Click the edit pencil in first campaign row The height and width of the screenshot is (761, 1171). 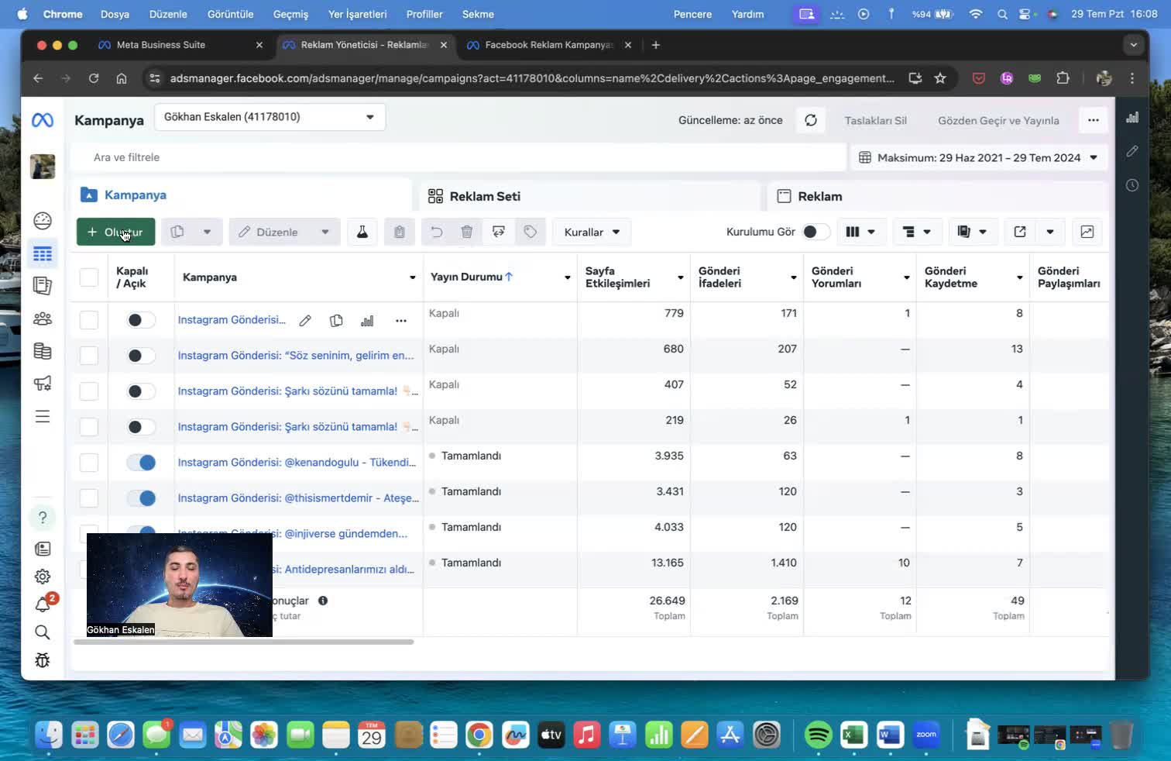coord(305,321)
